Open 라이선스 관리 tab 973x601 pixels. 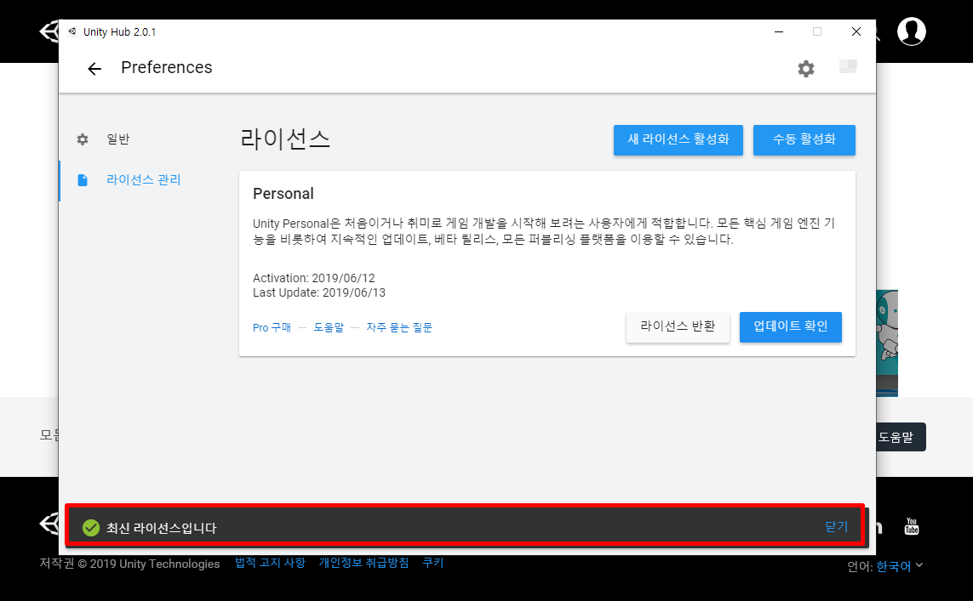point(143,179)
